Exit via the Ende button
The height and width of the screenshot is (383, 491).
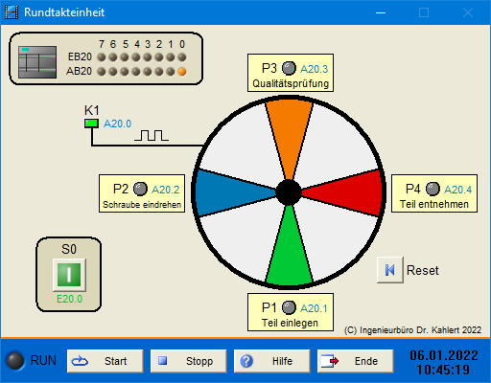[x=356, y=361]
